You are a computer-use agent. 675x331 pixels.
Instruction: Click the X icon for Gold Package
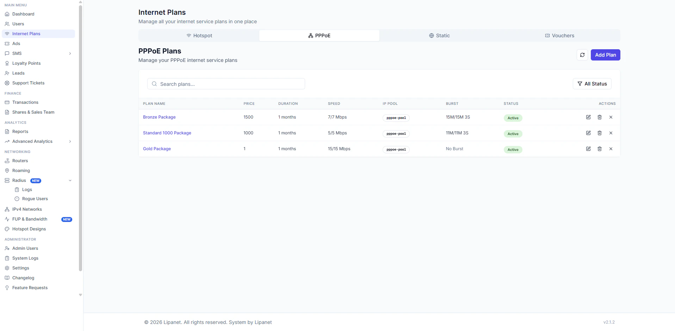611,149
